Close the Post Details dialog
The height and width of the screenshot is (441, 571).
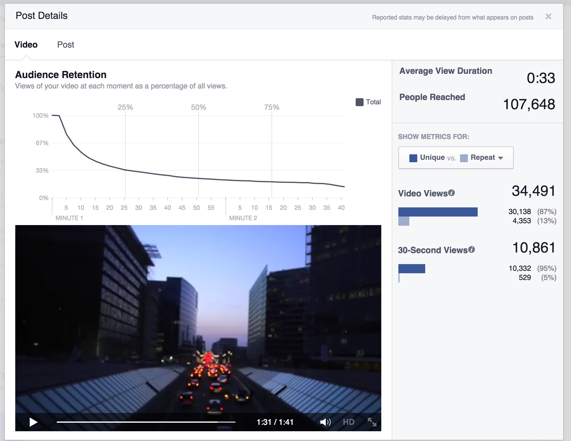tap(548, 16)
